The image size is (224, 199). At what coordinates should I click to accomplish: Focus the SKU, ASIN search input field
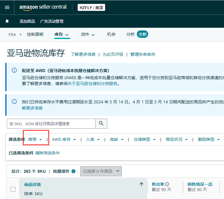click(x=51, y=124)
